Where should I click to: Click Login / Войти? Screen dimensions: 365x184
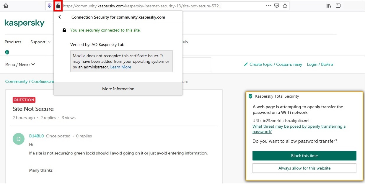[x=320, y=64]
